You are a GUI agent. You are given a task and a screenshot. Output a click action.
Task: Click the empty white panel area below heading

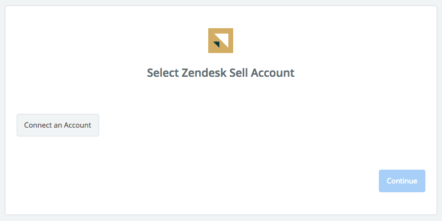240,127
